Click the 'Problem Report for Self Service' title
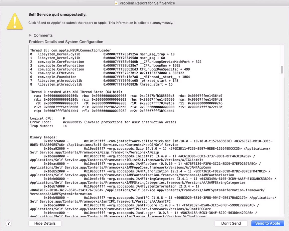 pos(147,3)
